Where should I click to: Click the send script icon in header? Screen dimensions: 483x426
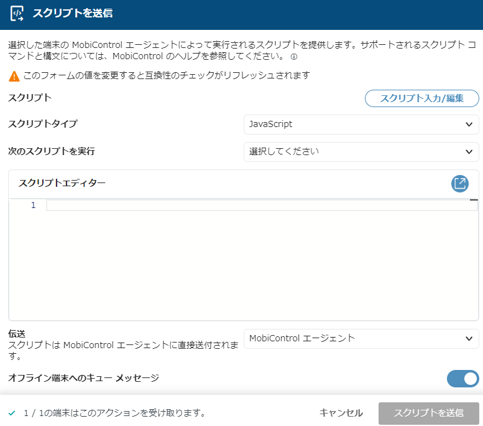point(17,14)
